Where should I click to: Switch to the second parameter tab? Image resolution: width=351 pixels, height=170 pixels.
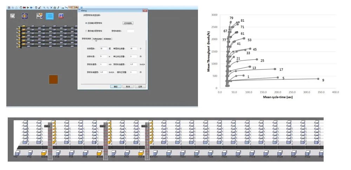tap(97, 39)
